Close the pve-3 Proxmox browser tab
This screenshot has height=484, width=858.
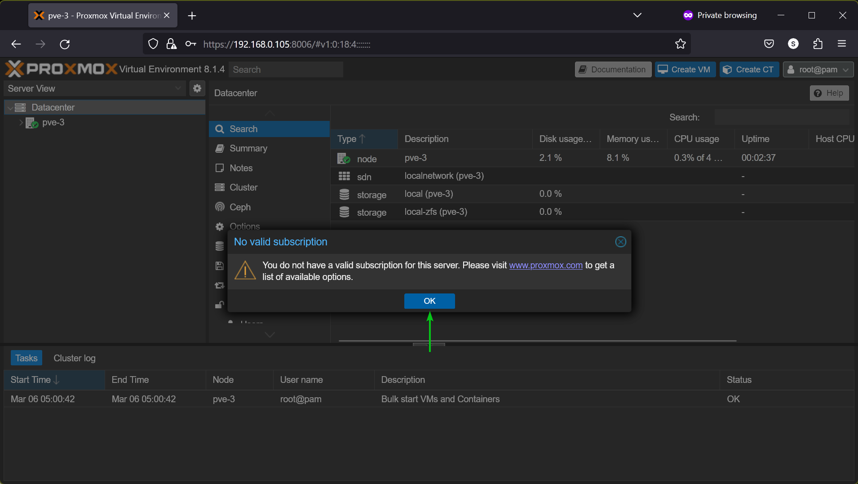[x=167, y=15]
